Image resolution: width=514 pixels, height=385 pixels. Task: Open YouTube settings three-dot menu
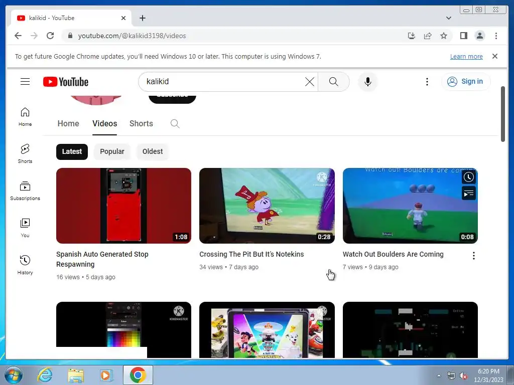(x=427, y=82)
